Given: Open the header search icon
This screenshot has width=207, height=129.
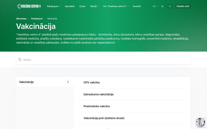Looking at the screenshot, I should pyautogui.click(x=170, y=6).
